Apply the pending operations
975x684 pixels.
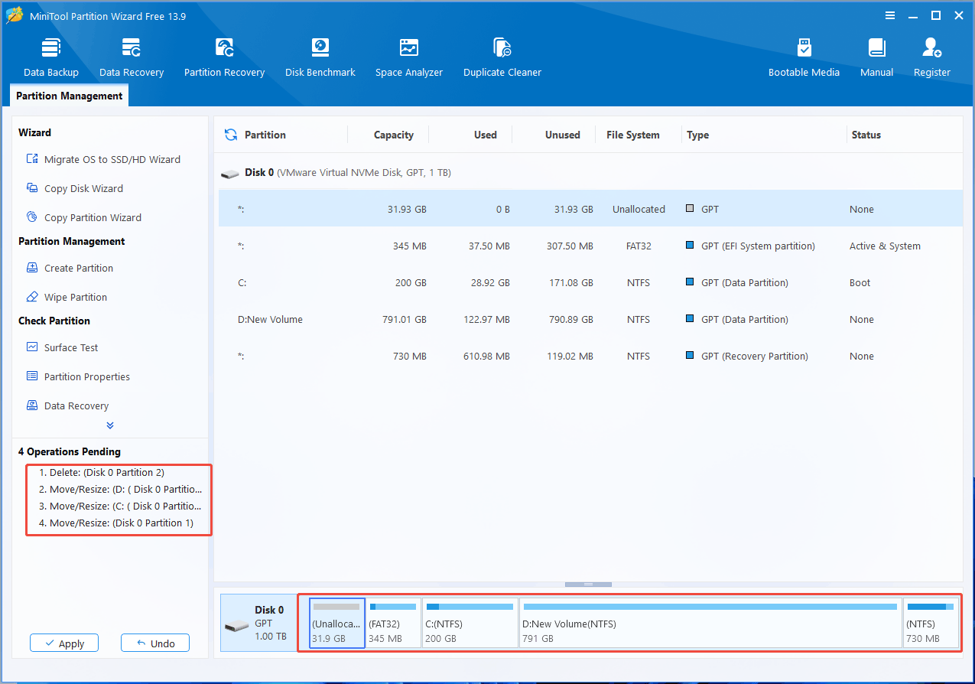63,643
